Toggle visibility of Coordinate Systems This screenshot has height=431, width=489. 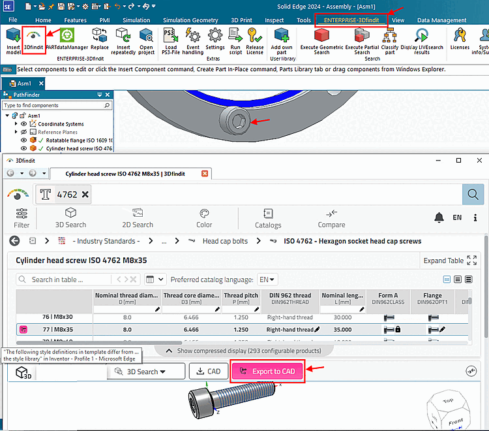click(x=24, y=123)
